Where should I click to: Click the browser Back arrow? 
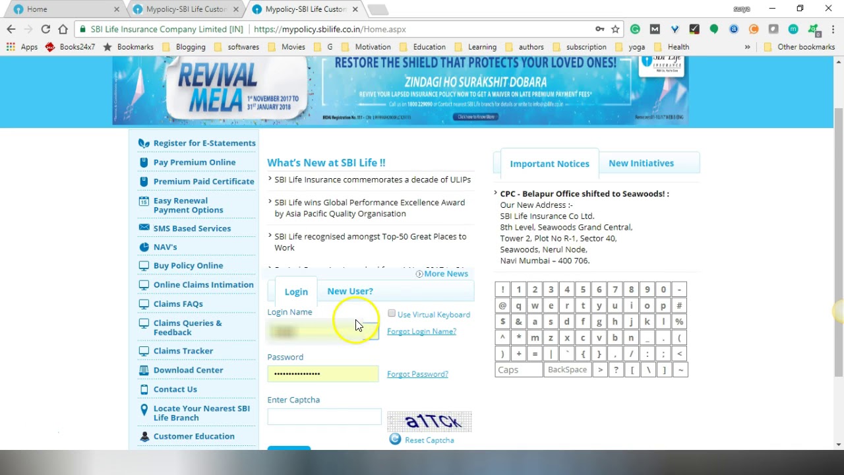tap(11, 29)
